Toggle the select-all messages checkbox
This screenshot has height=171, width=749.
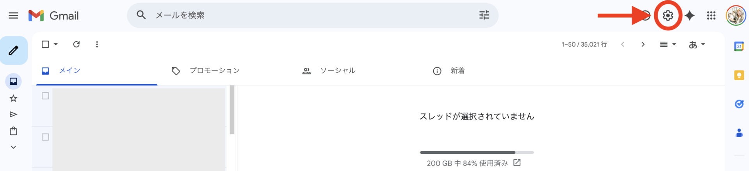[45, 44]
